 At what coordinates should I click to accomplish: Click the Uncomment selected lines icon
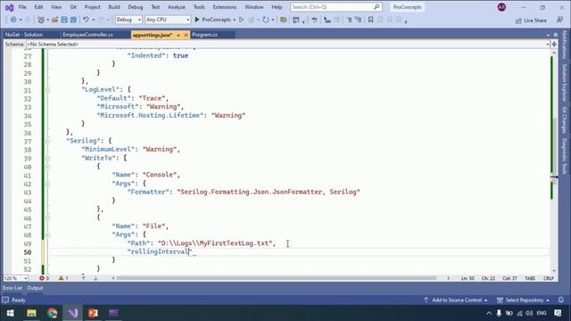359,20
